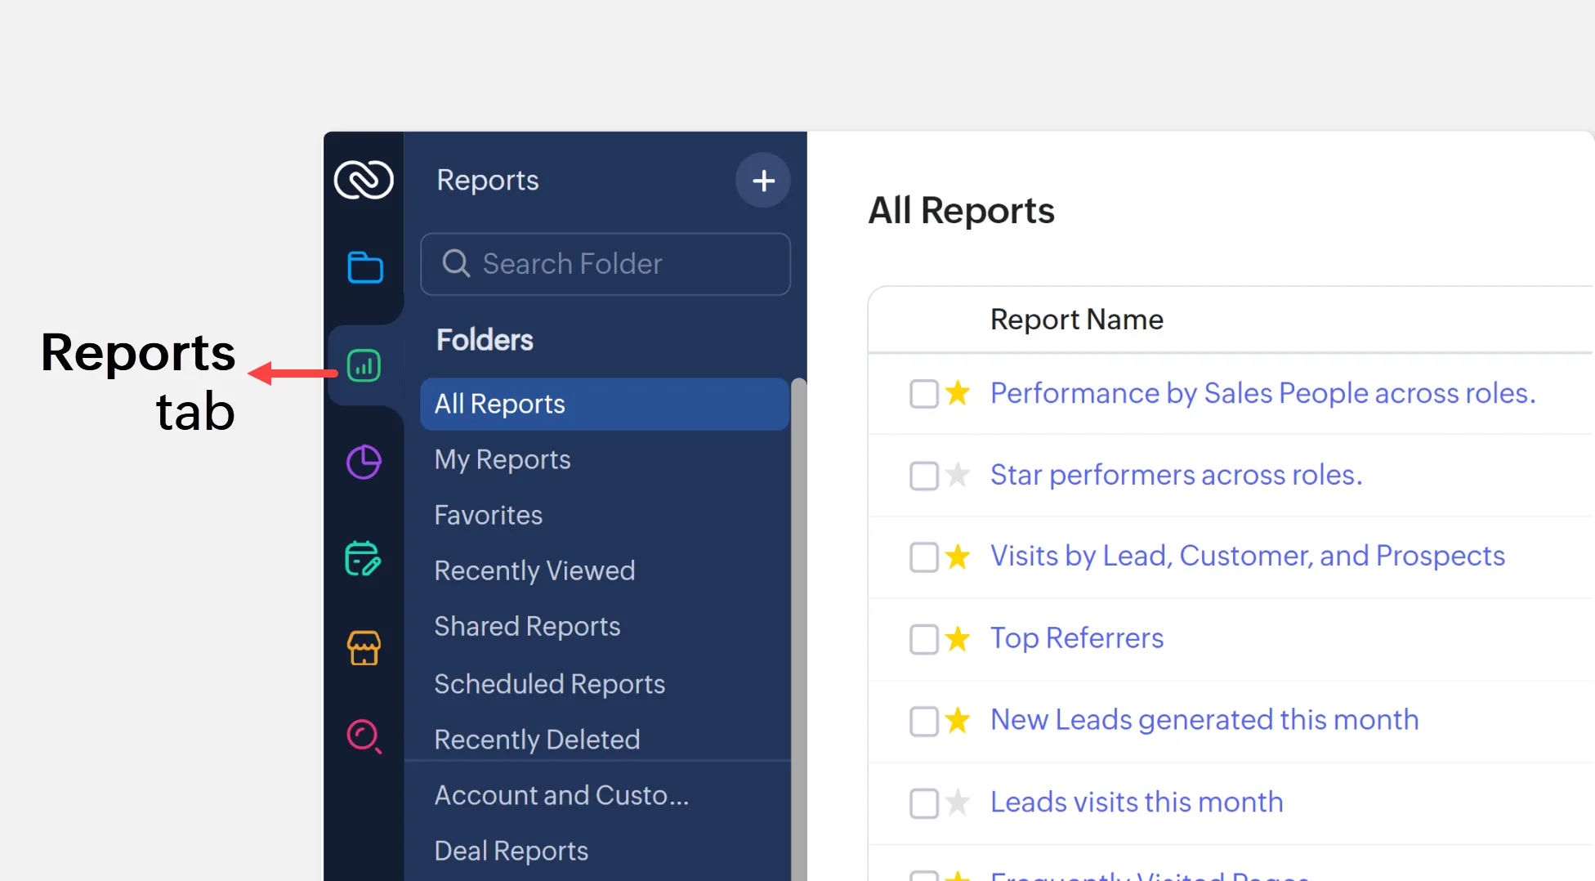This screenshot has height=881, width=1595.
Task: Select the All Reports folder
Action: pyautogui.click(x=604, y=404)
